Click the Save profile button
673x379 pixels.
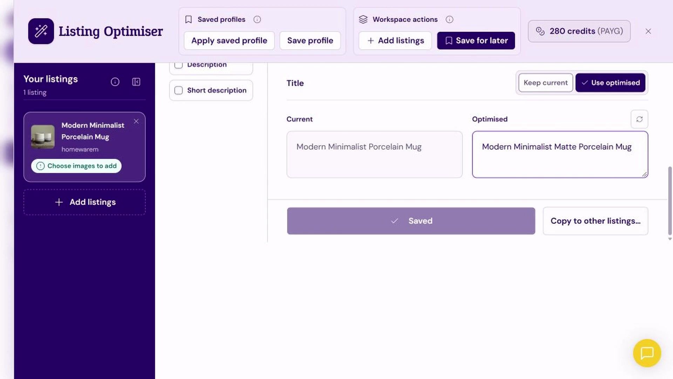tap(310, 41)
